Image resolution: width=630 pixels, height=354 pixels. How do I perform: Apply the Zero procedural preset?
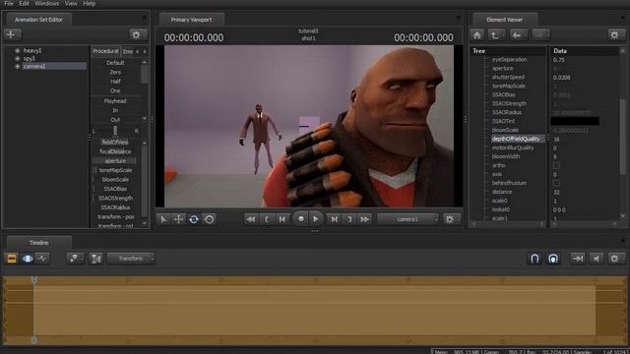point(115,72)
